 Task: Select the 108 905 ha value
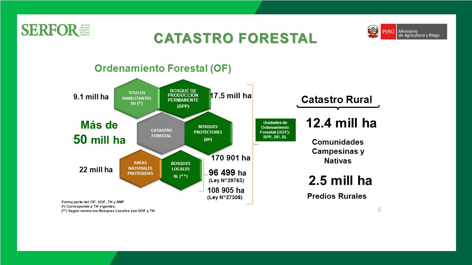[x=226, y=191]
